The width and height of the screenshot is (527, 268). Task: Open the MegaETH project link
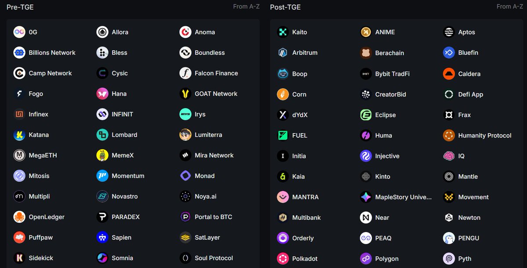(x=43, y=155)
